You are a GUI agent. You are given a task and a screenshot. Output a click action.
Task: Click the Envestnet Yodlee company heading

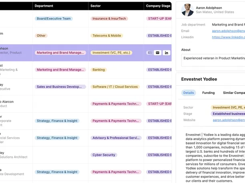[x=199, y=79]
